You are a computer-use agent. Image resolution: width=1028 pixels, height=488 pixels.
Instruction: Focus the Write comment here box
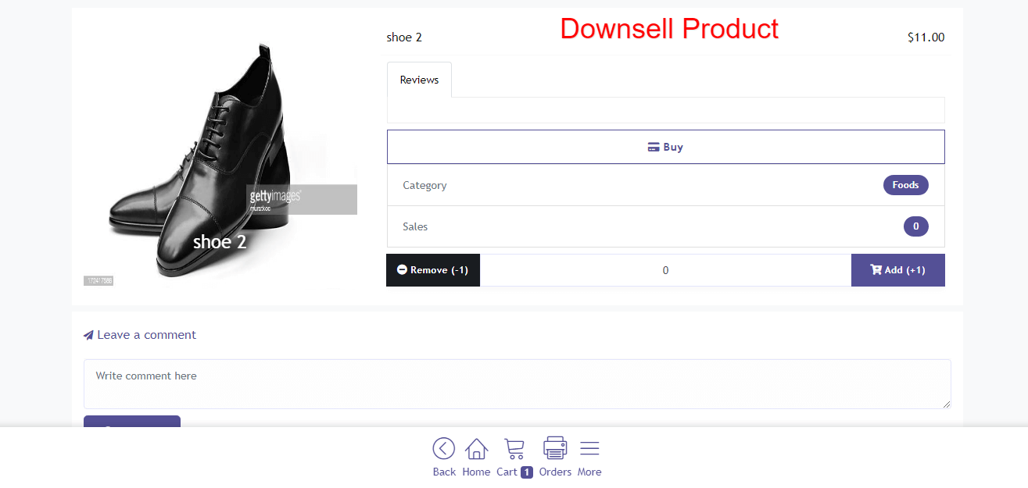click(518, 384)
